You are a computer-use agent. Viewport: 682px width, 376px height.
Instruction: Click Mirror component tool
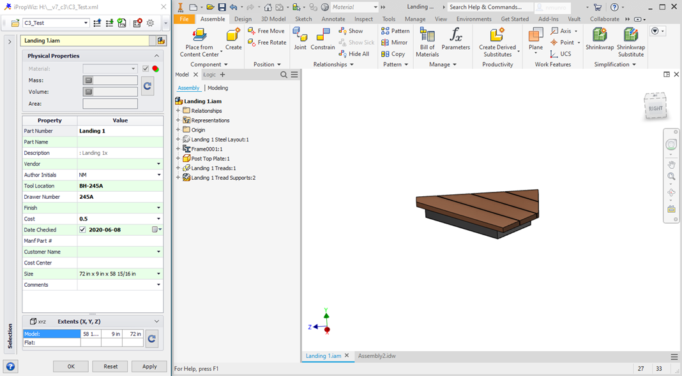[x=395, y=43]
